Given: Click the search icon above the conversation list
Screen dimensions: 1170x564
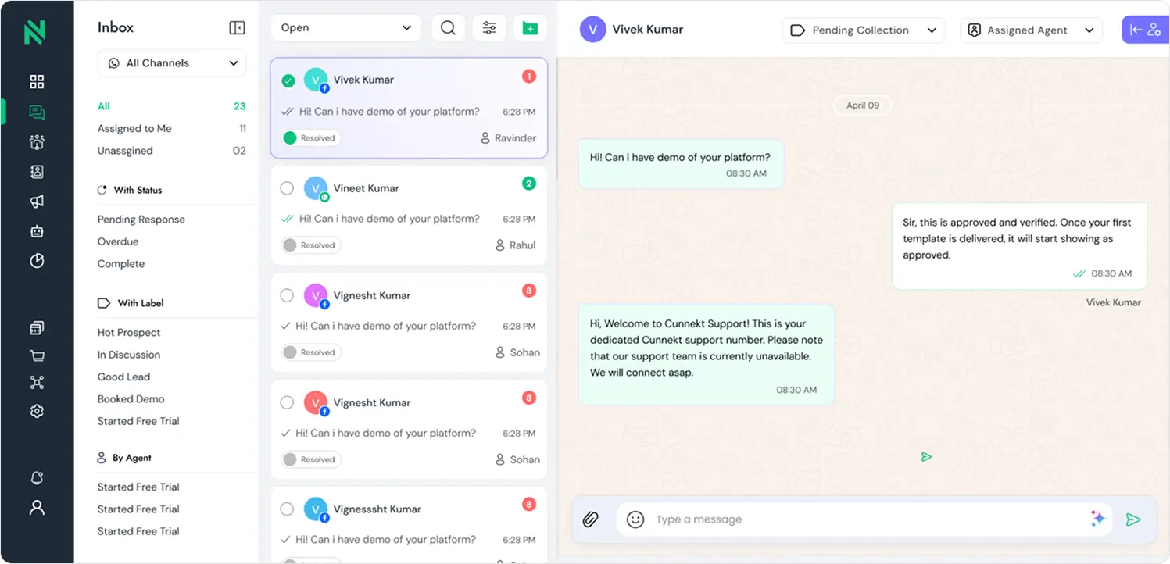Looking at the screenshot, I should click(x=448, y=27).
